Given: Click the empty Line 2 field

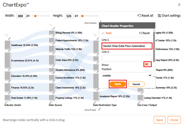Looking at the screenshot, I should click(127, 58).
